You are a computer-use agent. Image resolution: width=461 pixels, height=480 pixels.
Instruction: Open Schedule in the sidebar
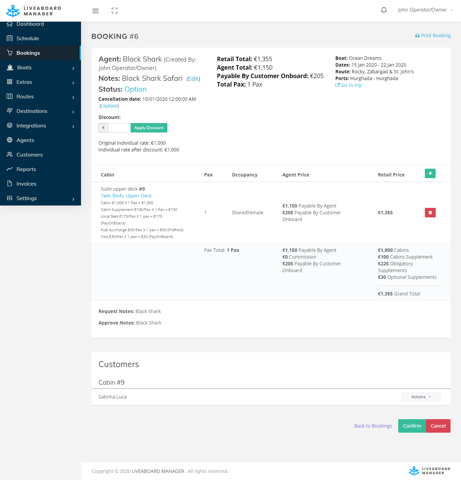point(28,39)
